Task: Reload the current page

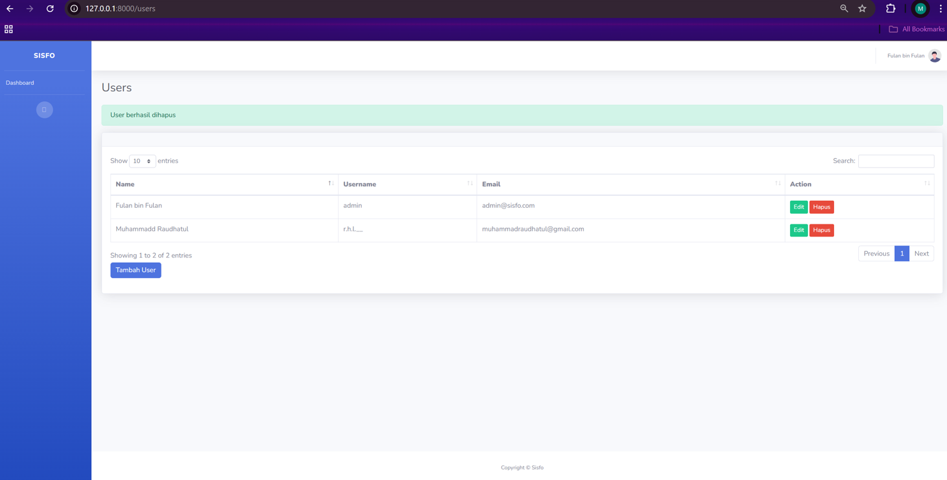Action: tap(50, 9)
